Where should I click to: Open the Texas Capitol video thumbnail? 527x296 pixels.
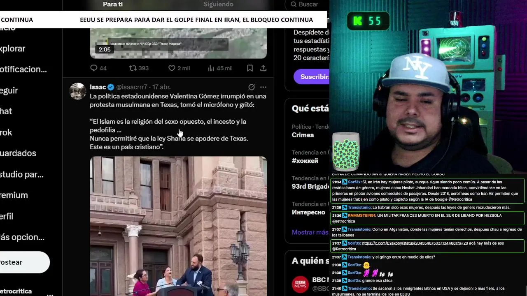[x=178, y=226]
